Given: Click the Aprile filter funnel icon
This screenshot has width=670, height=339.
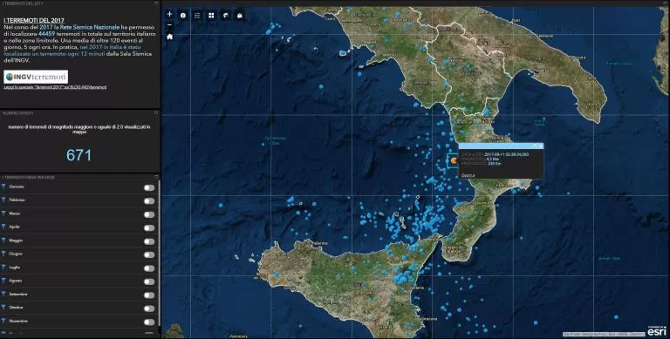Looking at the screenshot, I should (3, 227).
